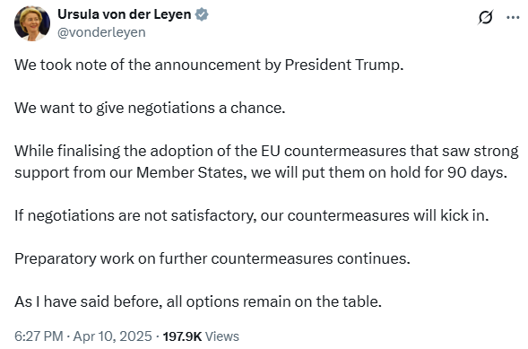Click the words 'President Trump' in the post
This screenshot has height=349, width=528.
[344, 65]
